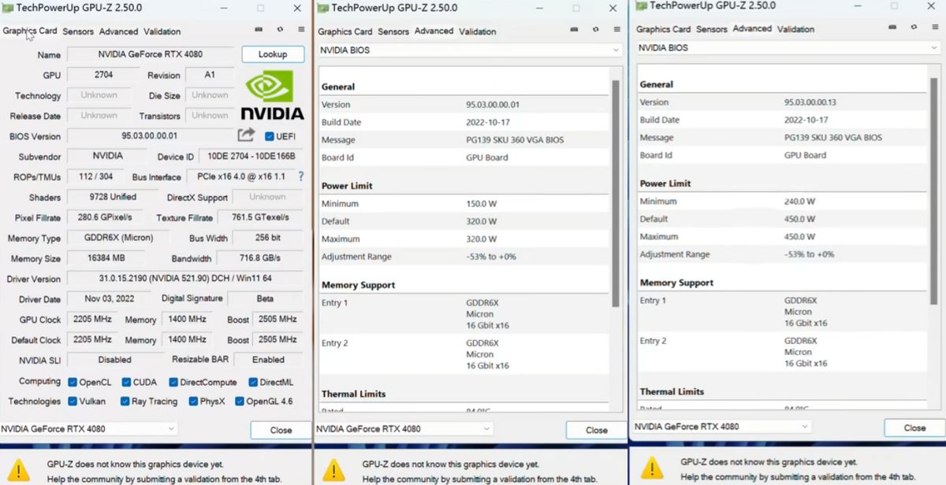Toggle the UEFI checkbox
Screen dimensions: 946x485
tap(269, 136)
